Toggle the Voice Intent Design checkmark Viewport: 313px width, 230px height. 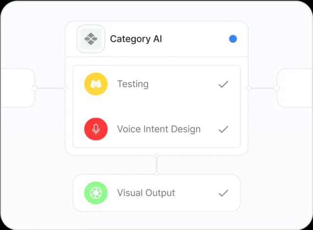tap(224, 129)
